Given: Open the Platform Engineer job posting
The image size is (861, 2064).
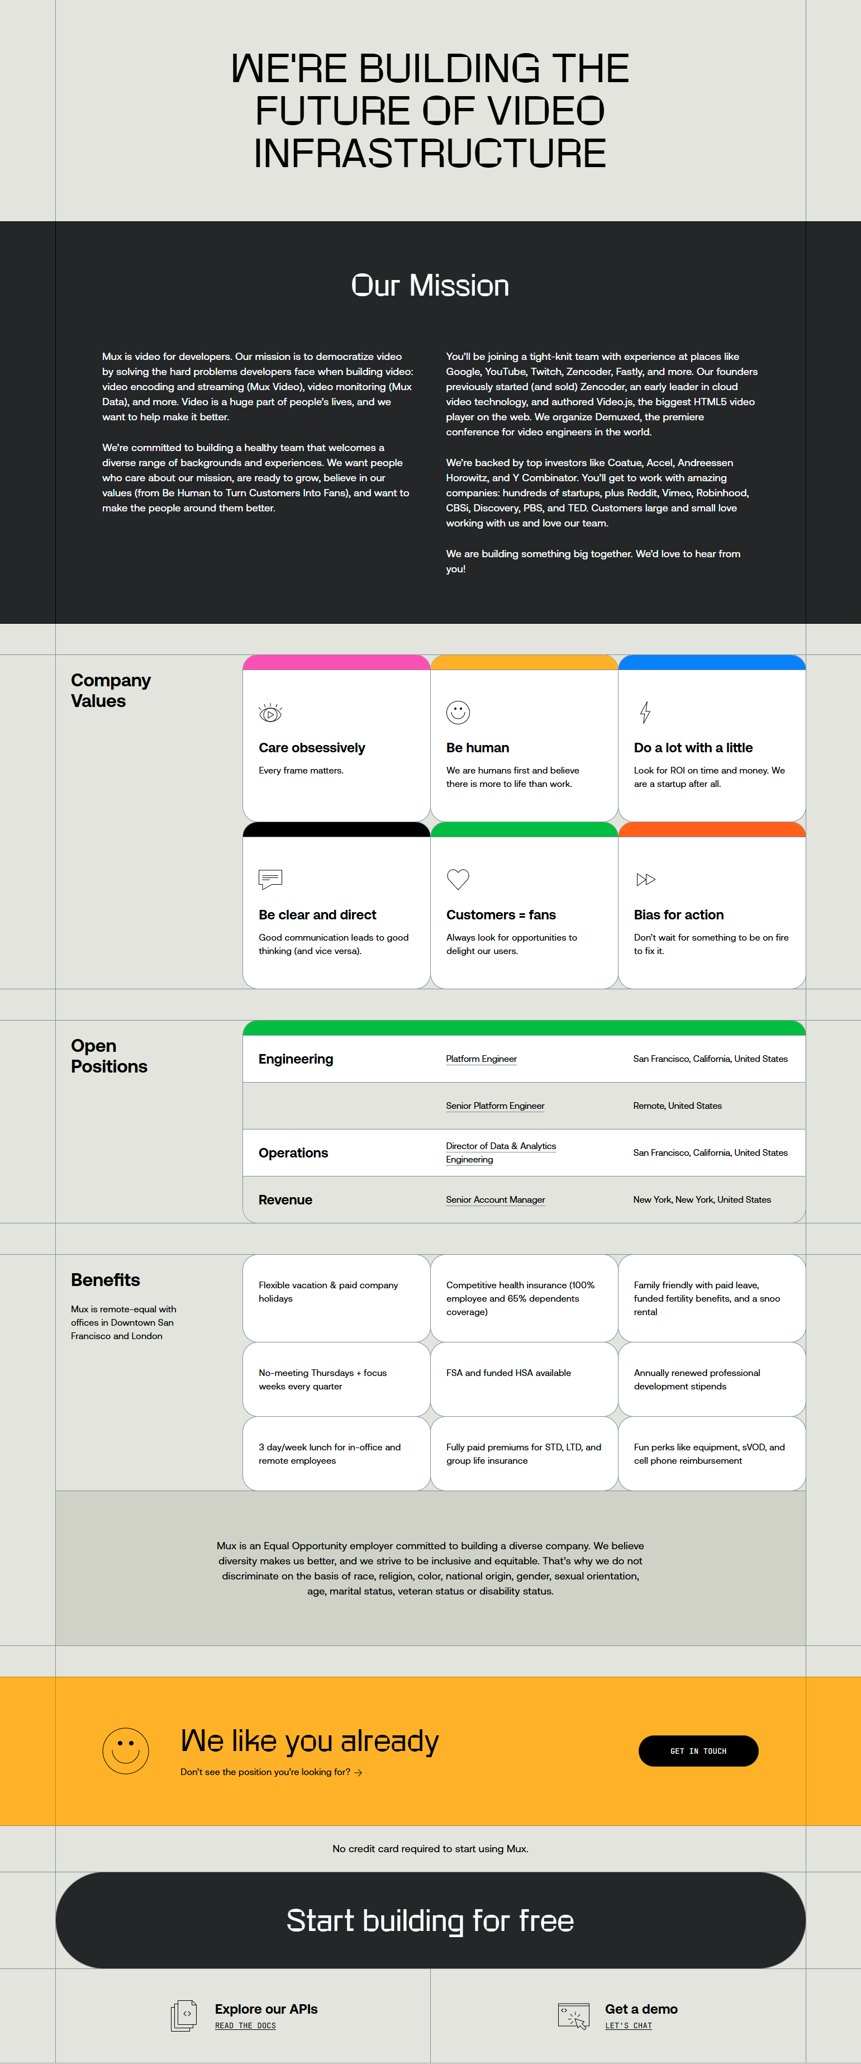Looking at the screenshot, I should click(482, 1059).
